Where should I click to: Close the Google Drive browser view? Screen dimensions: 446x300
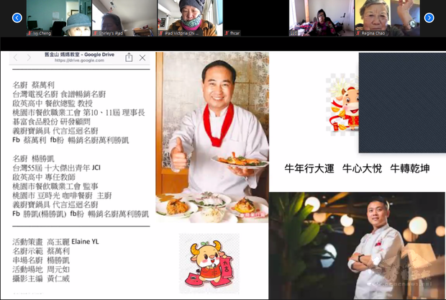pos(142,58)
